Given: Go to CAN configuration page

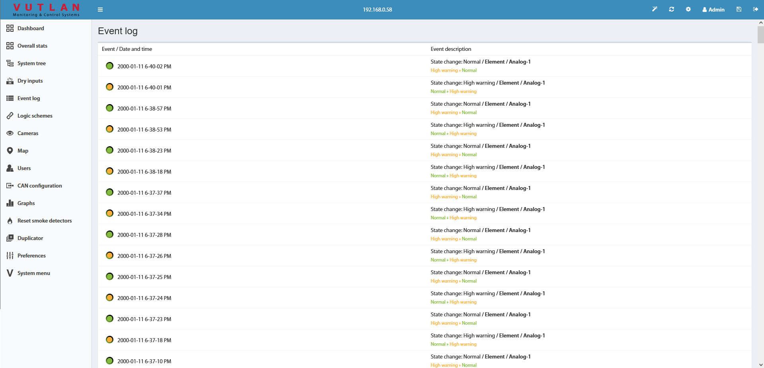Looking at the screenshot, I should click(x=40, y=186).
